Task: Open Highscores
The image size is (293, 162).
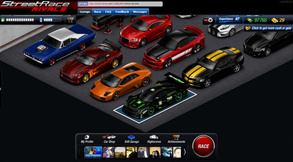Action: coord(154,139)
